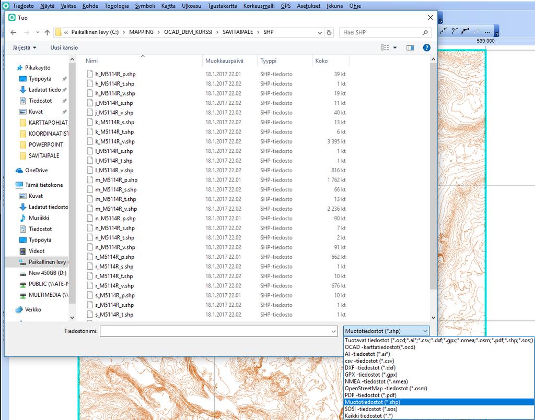
Task: Expand hidden breadcrumb levels via double chevron
Action: click(66, 32)
